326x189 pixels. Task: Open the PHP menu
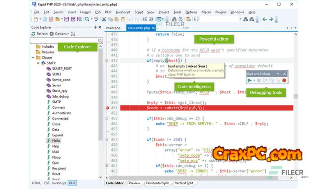pos(108,12)
